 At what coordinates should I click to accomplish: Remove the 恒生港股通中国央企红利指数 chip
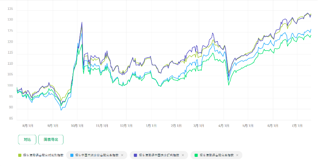pos(183,155)
